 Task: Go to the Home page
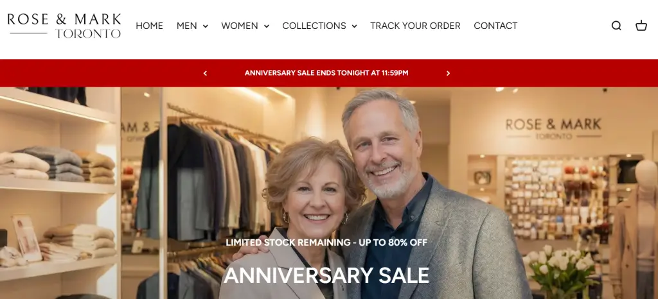149,26
